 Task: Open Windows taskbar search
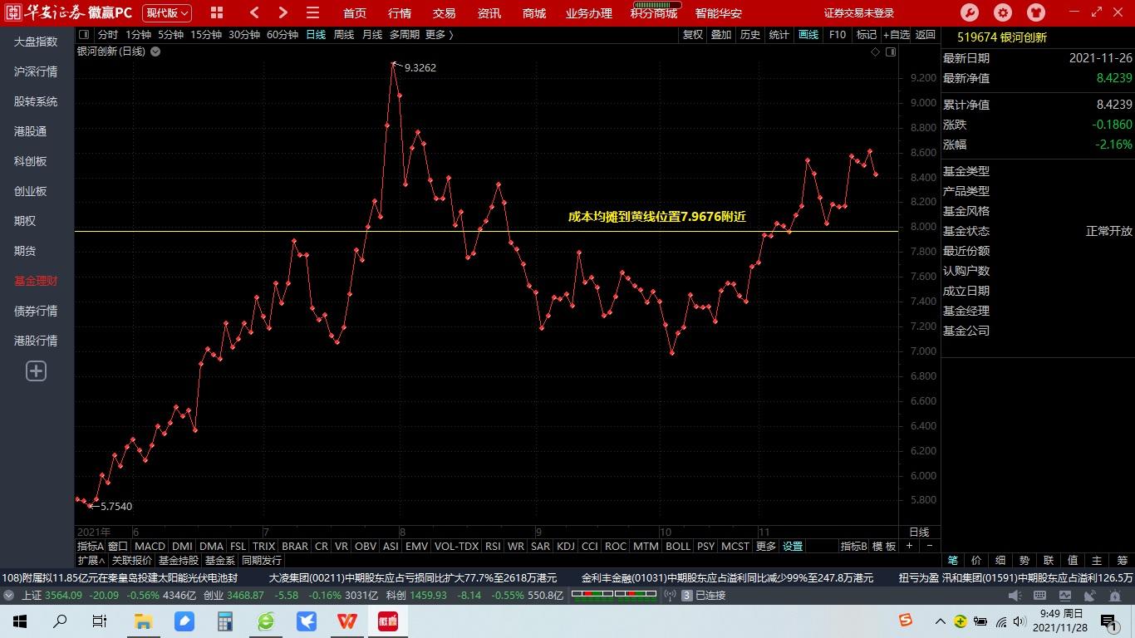pyautogui.click(x=60, y=621)
